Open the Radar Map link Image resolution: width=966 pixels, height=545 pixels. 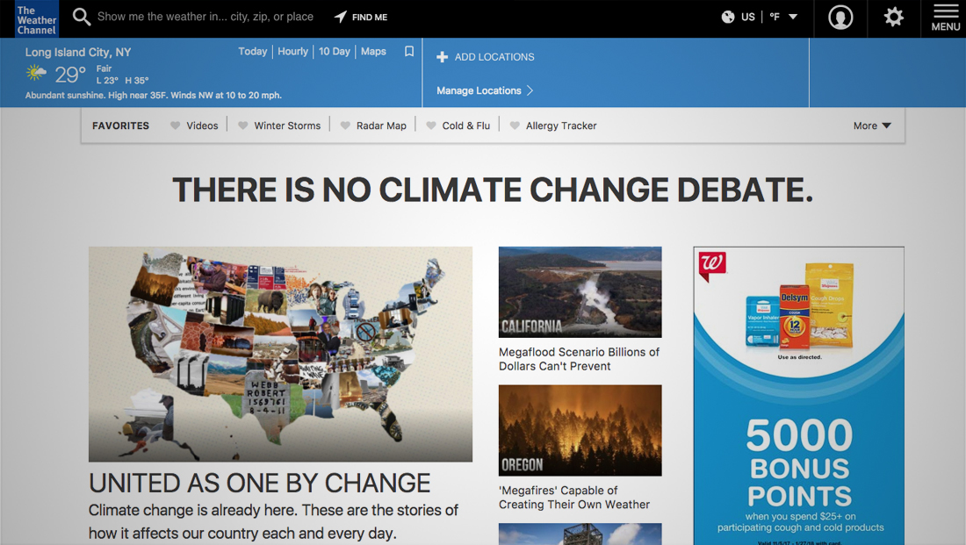(381, 125)
